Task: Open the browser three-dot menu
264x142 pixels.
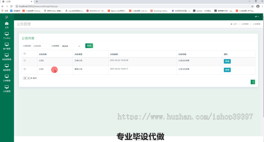Action: (x=262, y=6)
